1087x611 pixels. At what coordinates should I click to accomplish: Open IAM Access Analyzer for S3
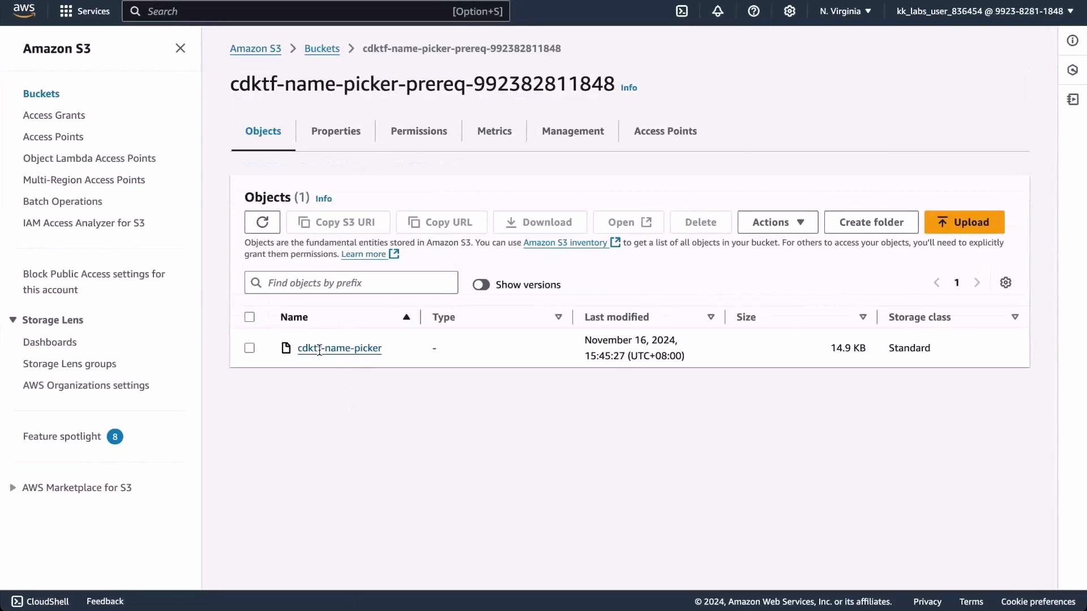point(84,223)
